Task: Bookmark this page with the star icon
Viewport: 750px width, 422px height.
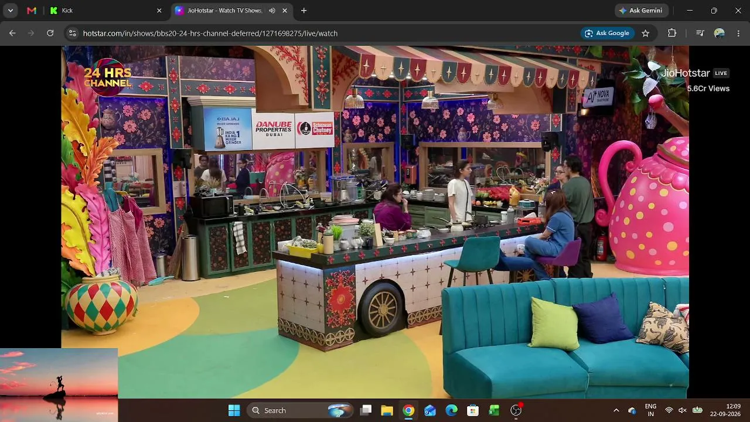Action: click(646, 33)
